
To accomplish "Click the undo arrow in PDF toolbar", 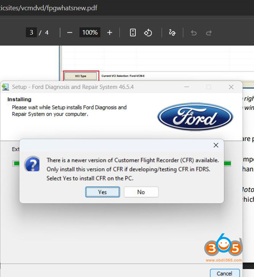I will (x=194, y=33).
